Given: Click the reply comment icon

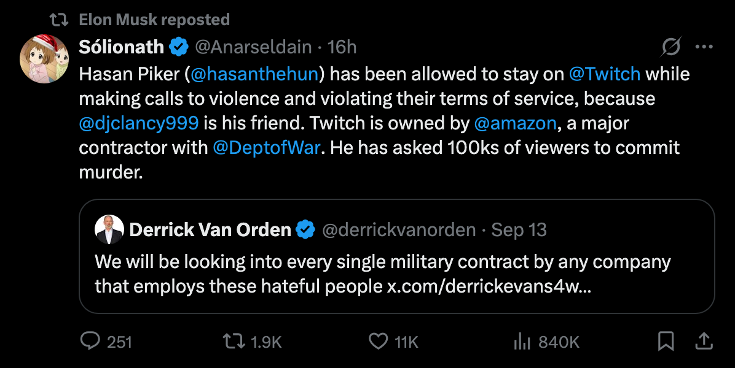Looking at the screenshot, I should point(90,341).
